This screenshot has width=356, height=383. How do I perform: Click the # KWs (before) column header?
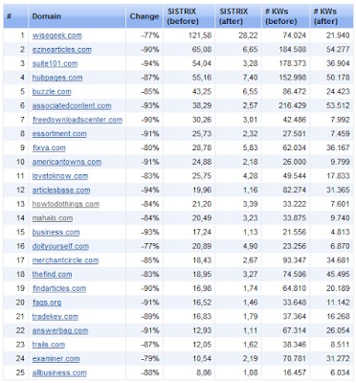click(285, 16)
